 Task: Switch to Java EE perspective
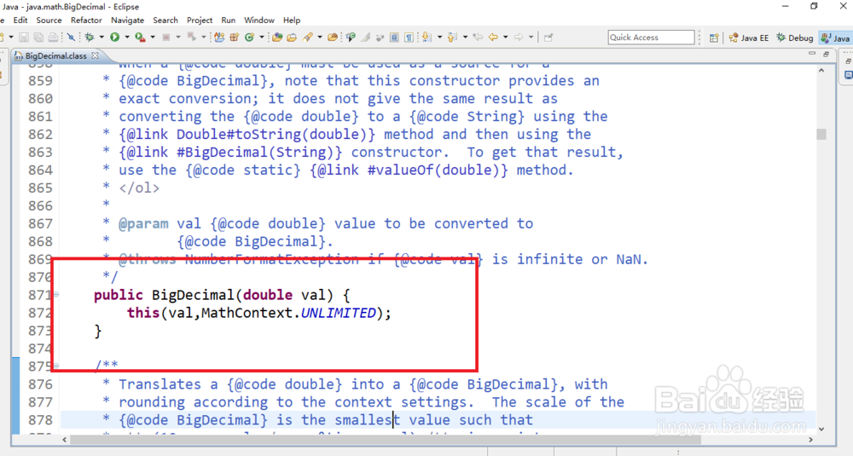[749, 38]
